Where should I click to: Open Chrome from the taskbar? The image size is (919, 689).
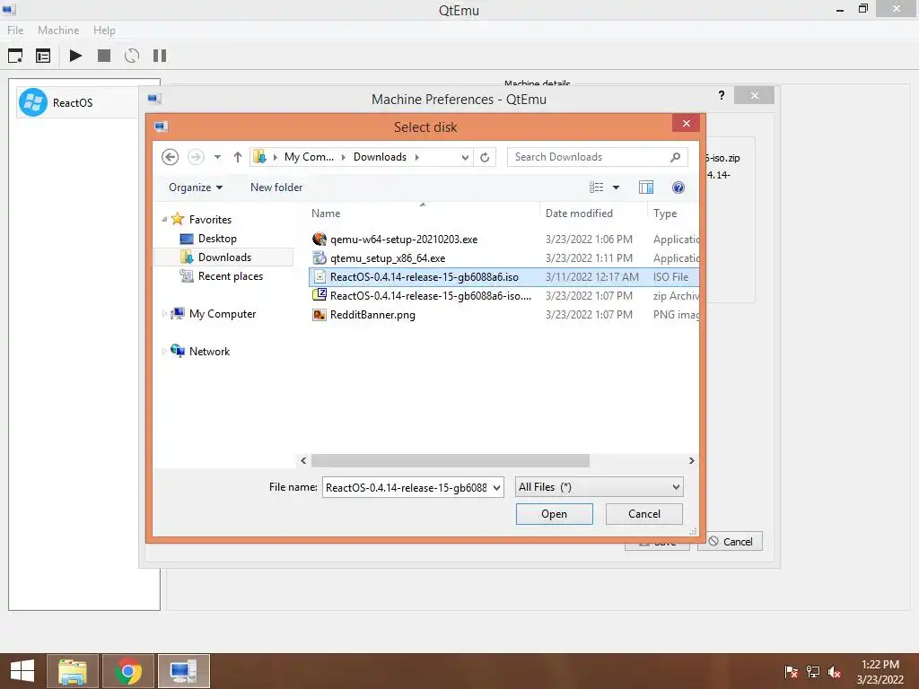(x=128, y=671)
